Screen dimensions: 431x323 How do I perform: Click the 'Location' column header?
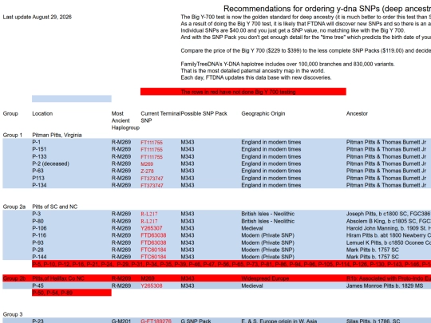click(x=42, y=114)
